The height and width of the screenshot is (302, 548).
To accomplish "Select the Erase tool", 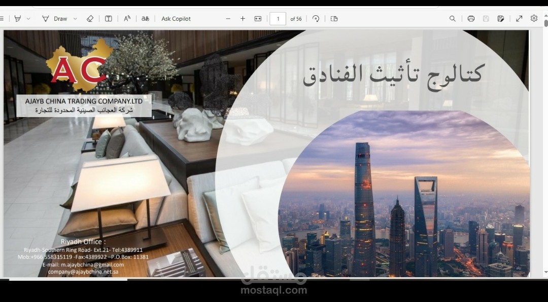I will pos(90,19).
